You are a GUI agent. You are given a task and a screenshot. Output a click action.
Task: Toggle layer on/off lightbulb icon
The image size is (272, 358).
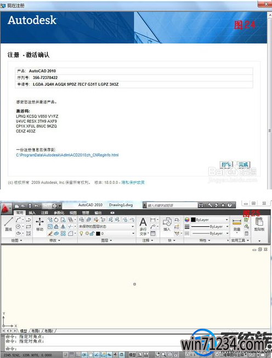[x=81, y=233]
